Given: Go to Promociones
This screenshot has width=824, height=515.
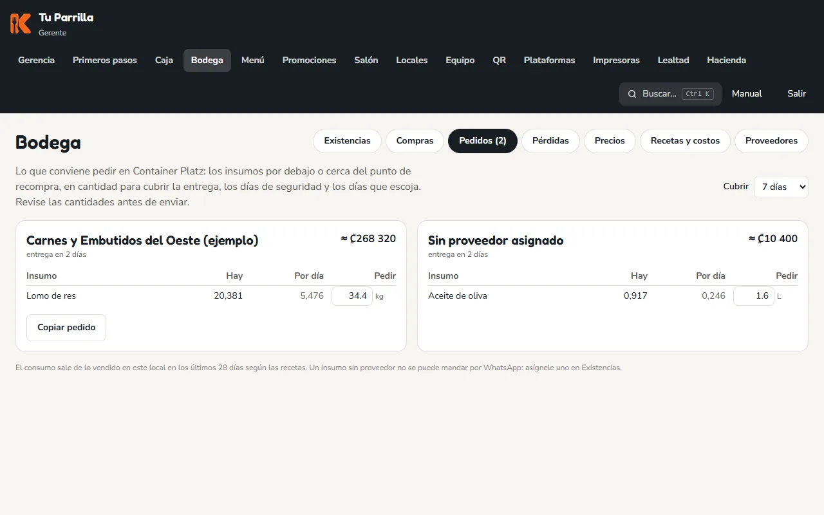Looking at the screenshot, I should point(310,61).
